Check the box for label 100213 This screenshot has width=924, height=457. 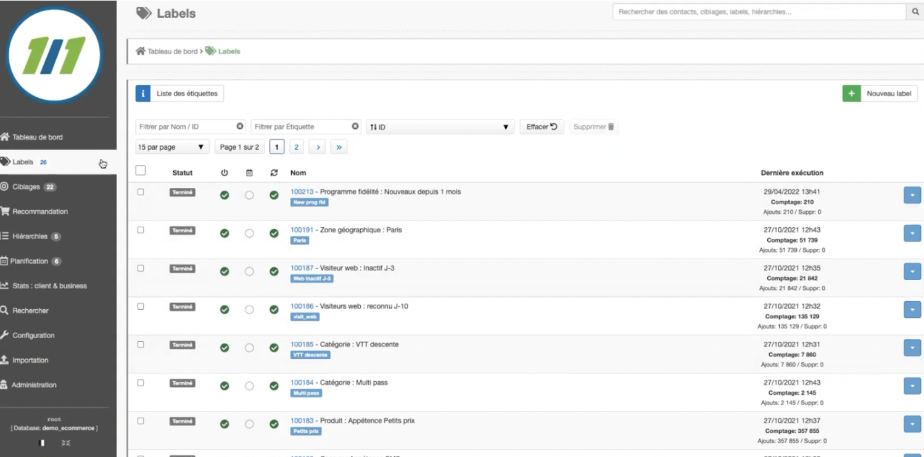point(141,192)
